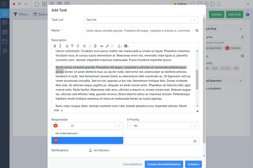The height and width of the screenshot is (168, 253).
Task: Insert a hyperlink in the description
Action: [107, 46]
